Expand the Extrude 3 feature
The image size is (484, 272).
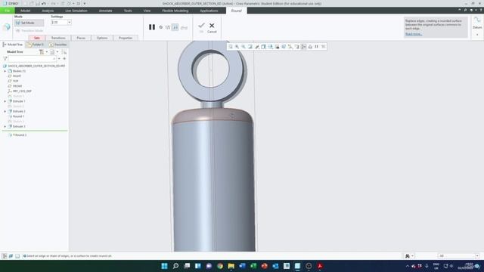(x=5, y=126)
